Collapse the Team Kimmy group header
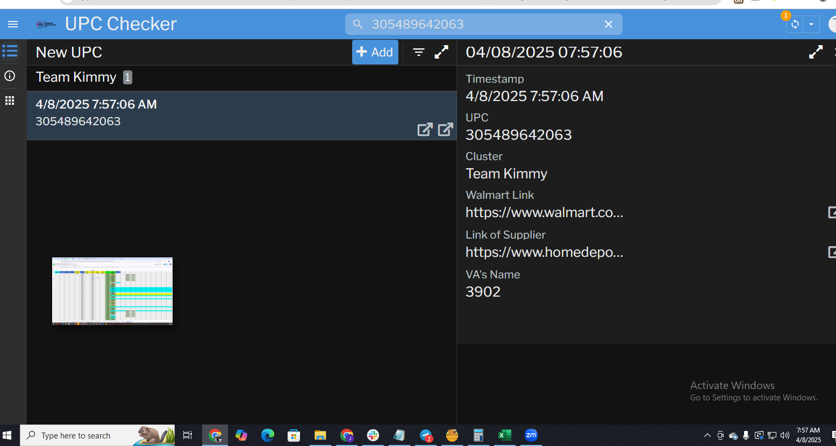 coord(76,77)
